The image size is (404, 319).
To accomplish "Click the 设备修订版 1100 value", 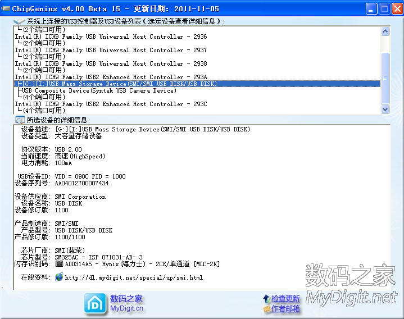I will (62, 210).
